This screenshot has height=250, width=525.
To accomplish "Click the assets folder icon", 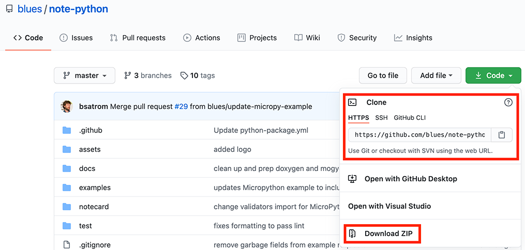I will click(67, 149).
